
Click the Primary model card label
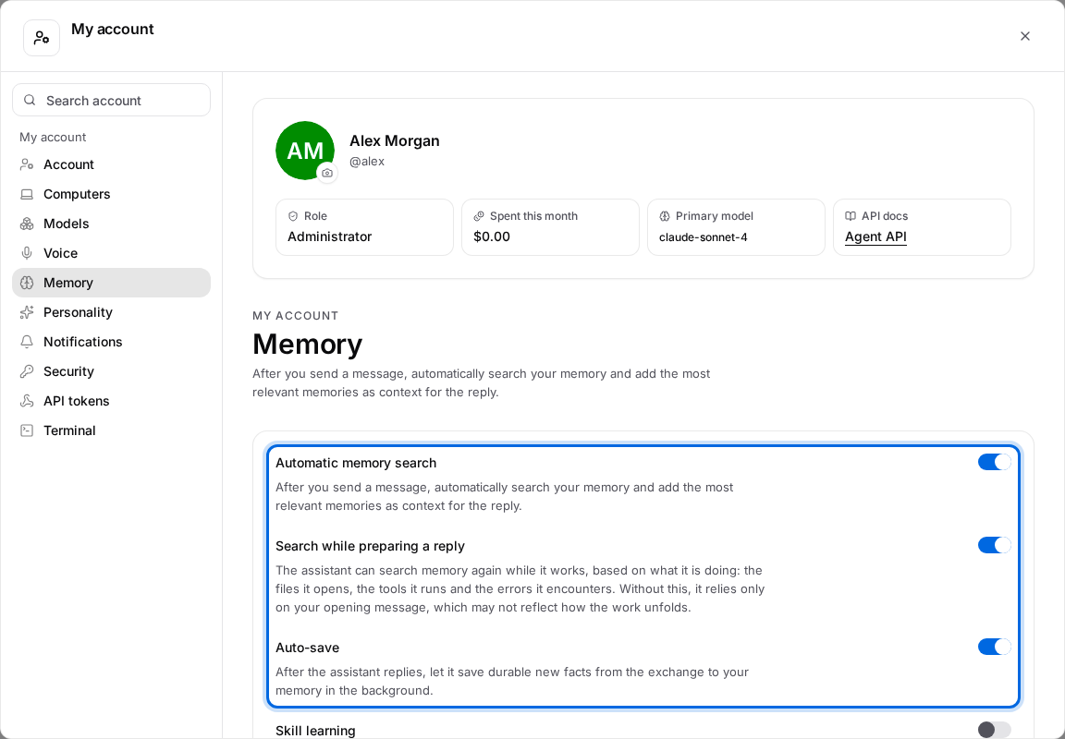715,216
